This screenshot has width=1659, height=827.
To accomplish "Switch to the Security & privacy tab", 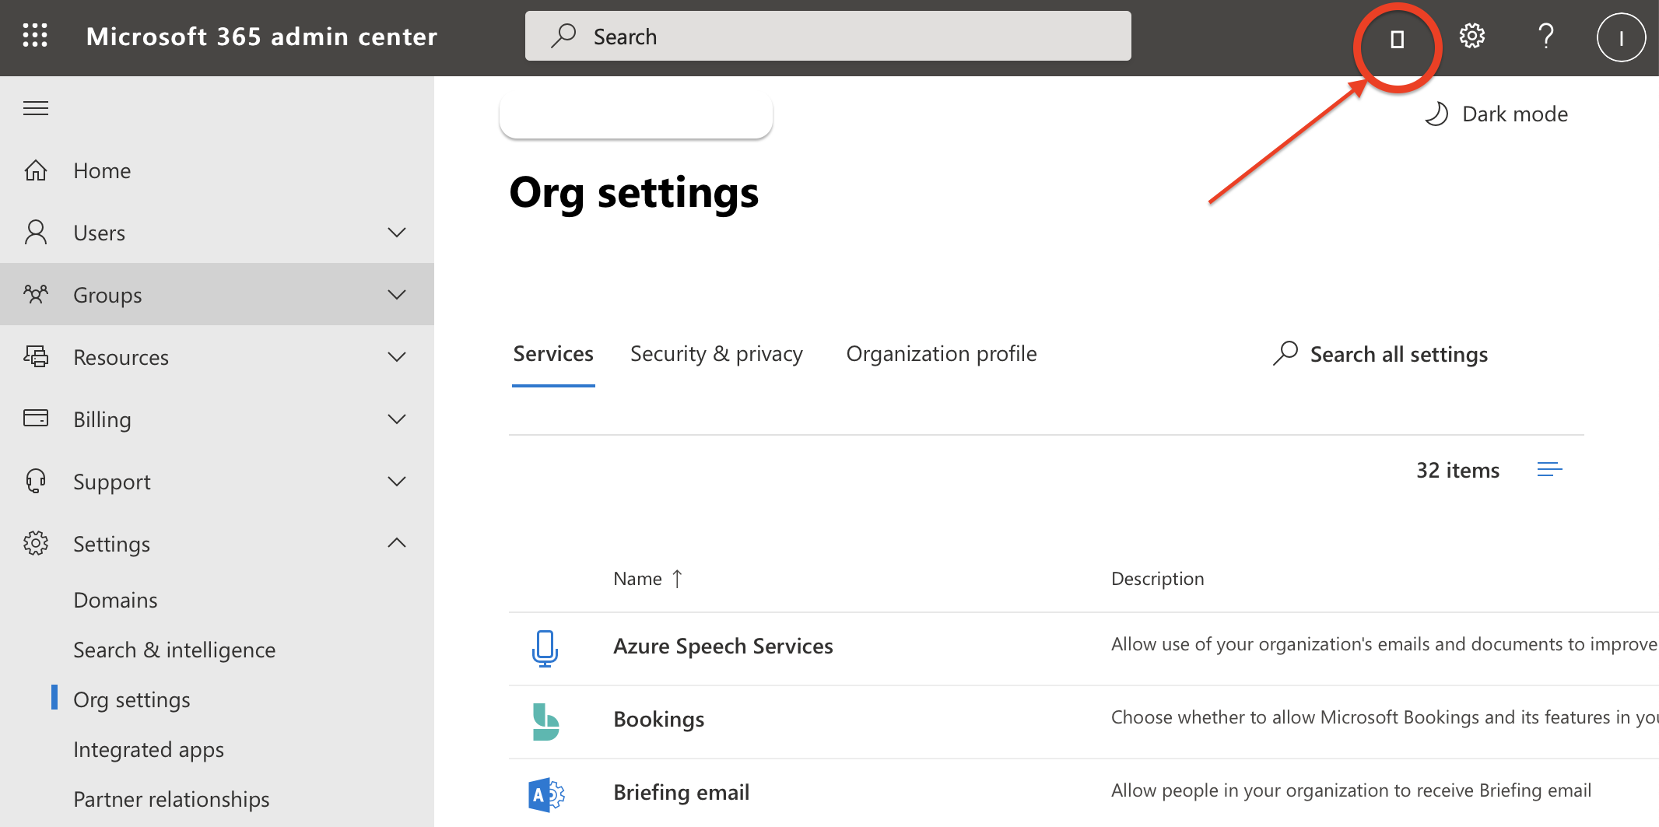I will coord(716,354).
